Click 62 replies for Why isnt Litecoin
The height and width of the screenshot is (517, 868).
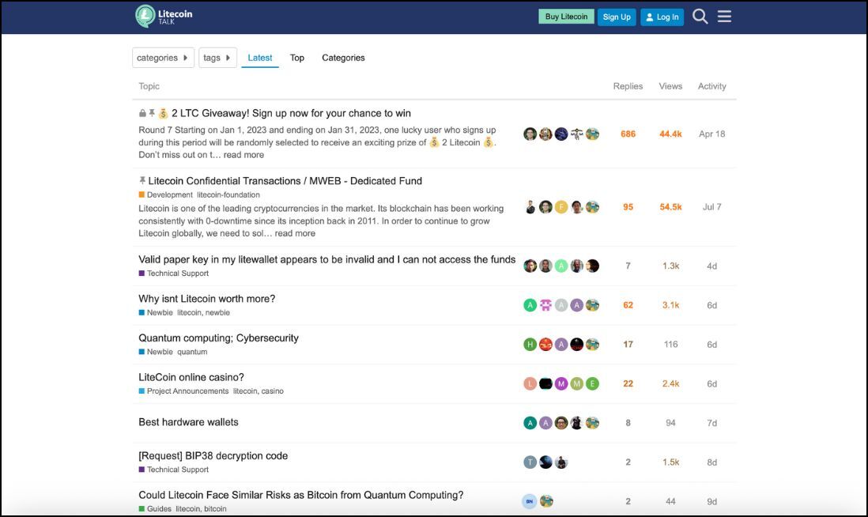coord(628,305)
